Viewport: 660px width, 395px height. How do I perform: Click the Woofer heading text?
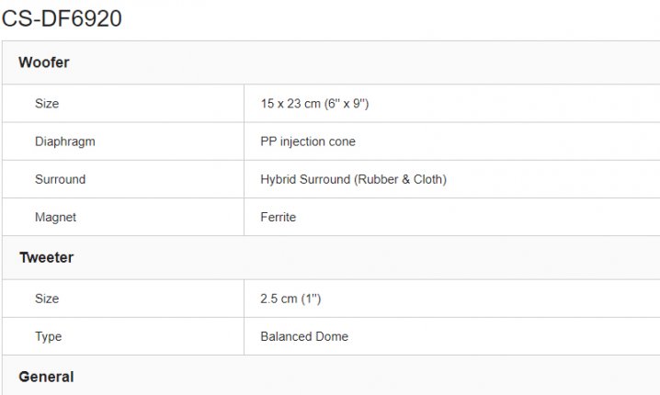point(44,62)
